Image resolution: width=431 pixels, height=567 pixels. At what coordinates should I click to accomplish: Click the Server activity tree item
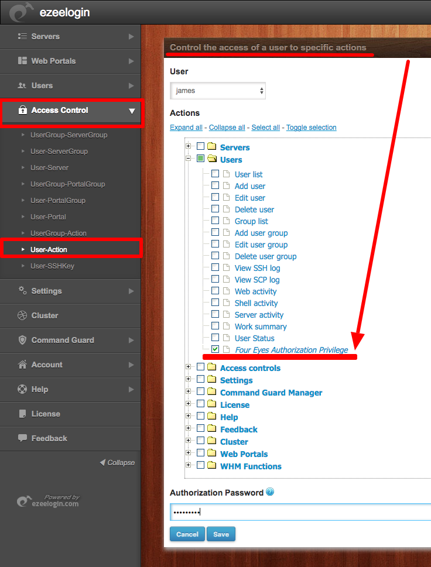[259, 315]
